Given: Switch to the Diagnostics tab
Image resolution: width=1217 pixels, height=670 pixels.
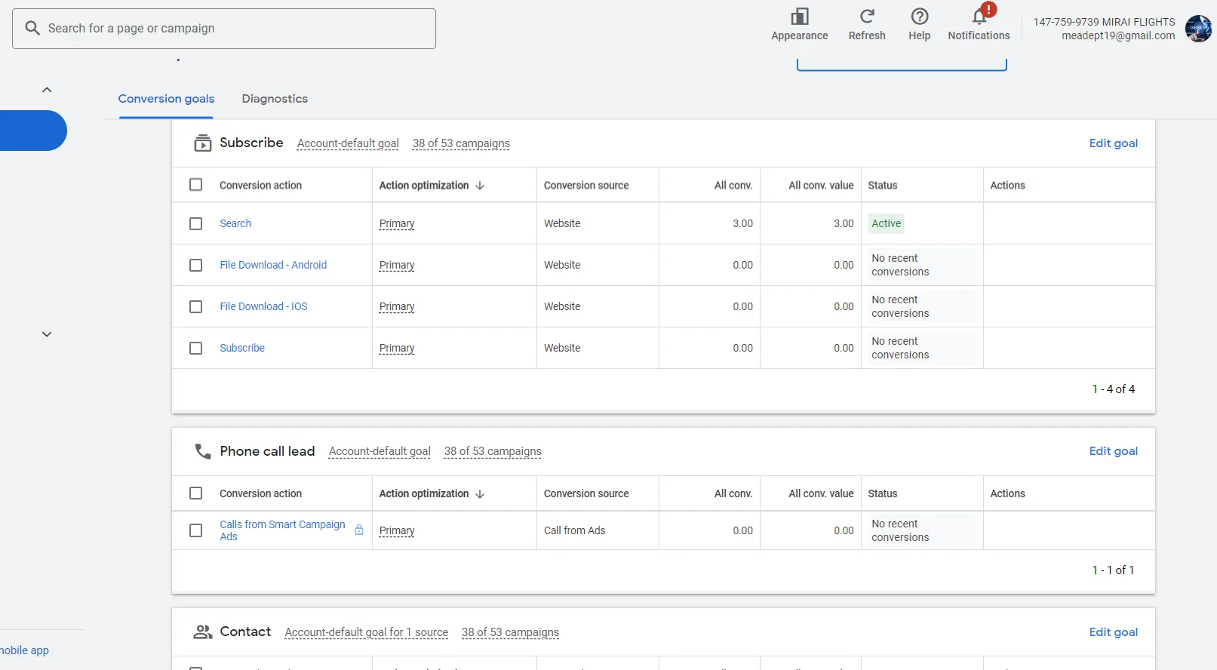Looking at the screenshot, I should click(x=275, y=99).
